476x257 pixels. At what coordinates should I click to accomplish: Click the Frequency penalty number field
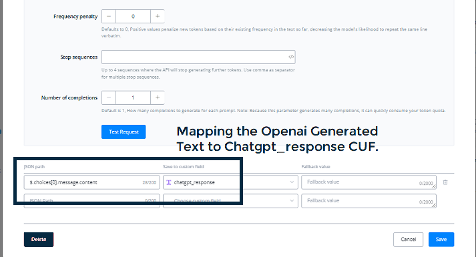(133, 17)
